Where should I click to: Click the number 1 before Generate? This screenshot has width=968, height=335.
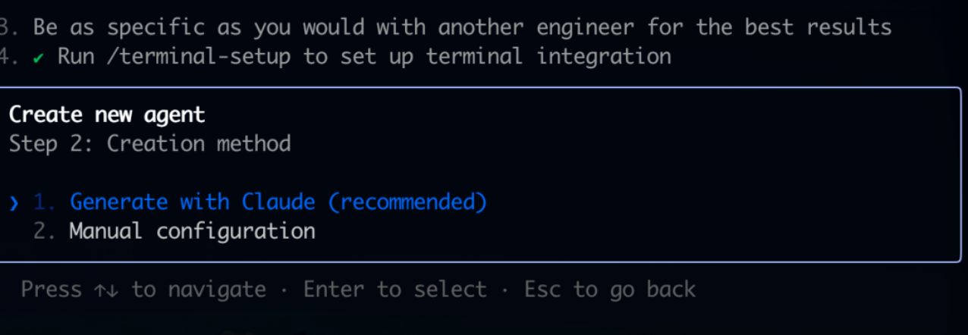point(46,202)
